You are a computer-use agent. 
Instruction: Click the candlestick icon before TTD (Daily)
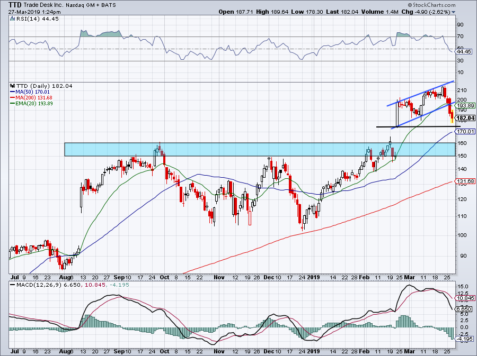click(12, 86)
